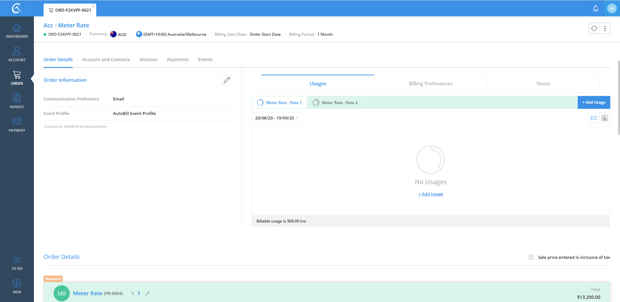Open the three-dot more options menu
620x302 pixels.
tap(605, 28)
